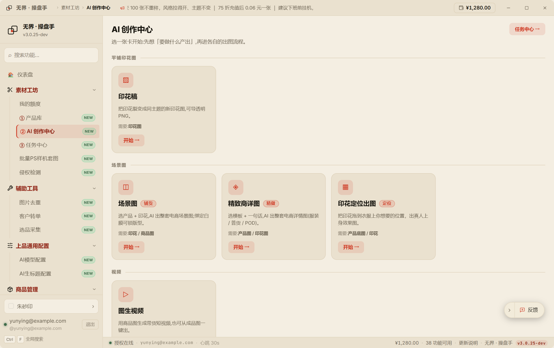The image size is (554, 348).
Task: Click the 素材工坊 scissors icon
Action: tap(10, 90)
